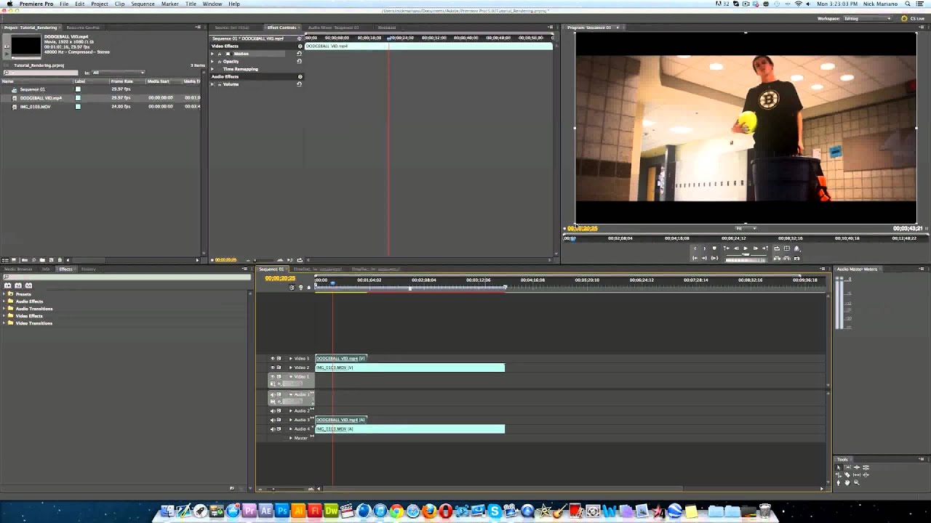This screenshot has height=523, width=931.
Task: Expand the Master audio track
Action: coord(291,438)
